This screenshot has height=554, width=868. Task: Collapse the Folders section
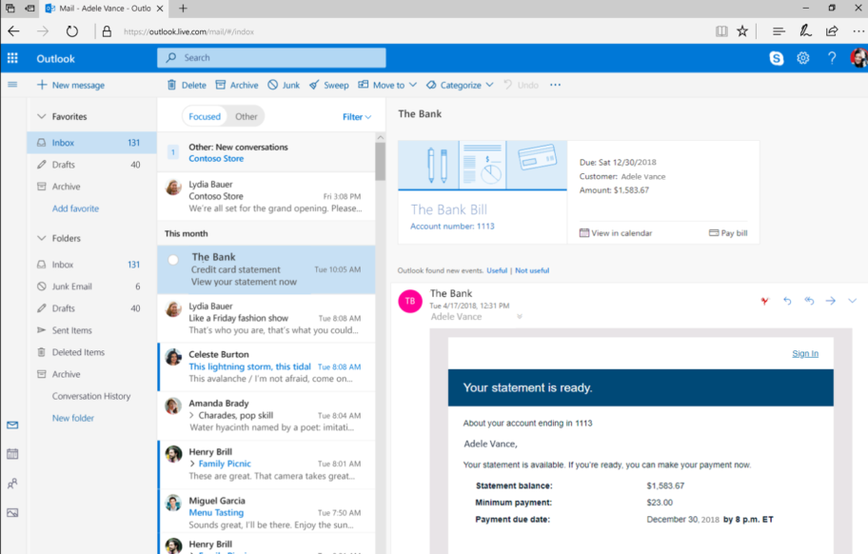42,239
